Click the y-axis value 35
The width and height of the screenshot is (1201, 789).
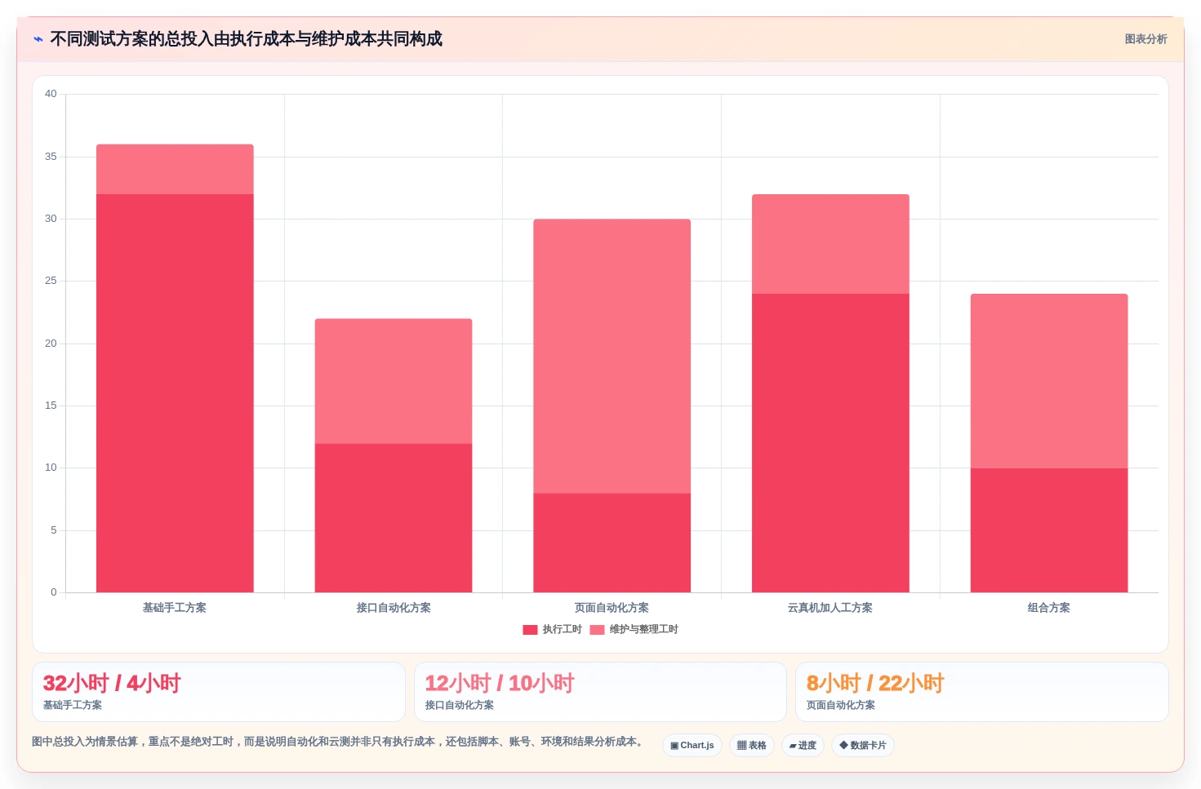click(x=51, y=157)
